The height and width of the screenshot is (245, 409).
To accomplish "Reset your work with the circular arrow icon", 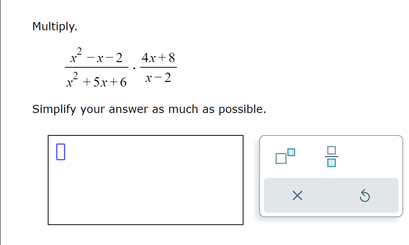I will click(364, 196).
